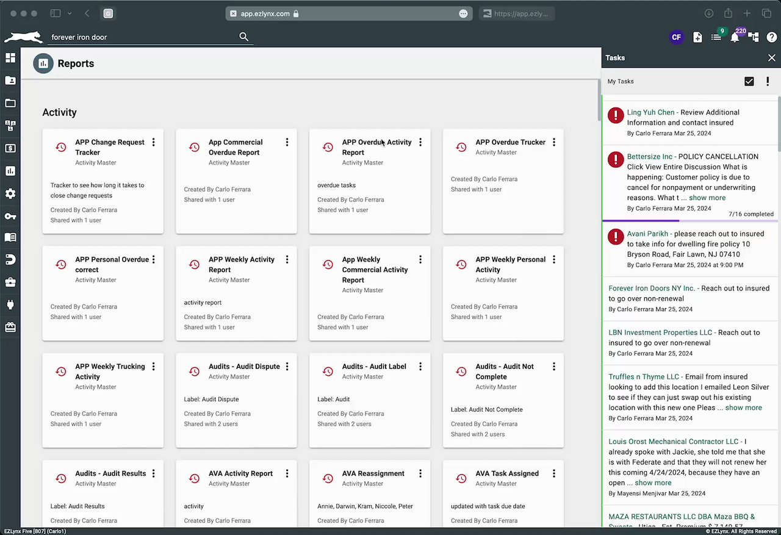Open options menu for APP Weekly Activity Report
The image size is (781, 535).
click(287, 259)
